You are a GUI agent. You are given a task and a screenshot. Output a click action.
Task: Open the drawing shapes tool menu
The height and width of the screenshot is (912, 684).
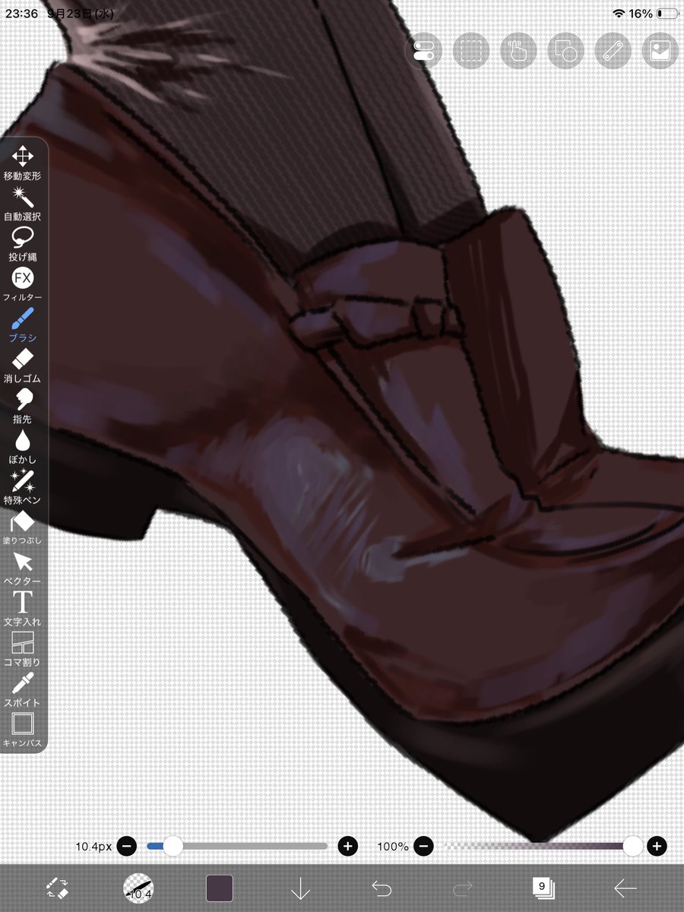point(565,51)
